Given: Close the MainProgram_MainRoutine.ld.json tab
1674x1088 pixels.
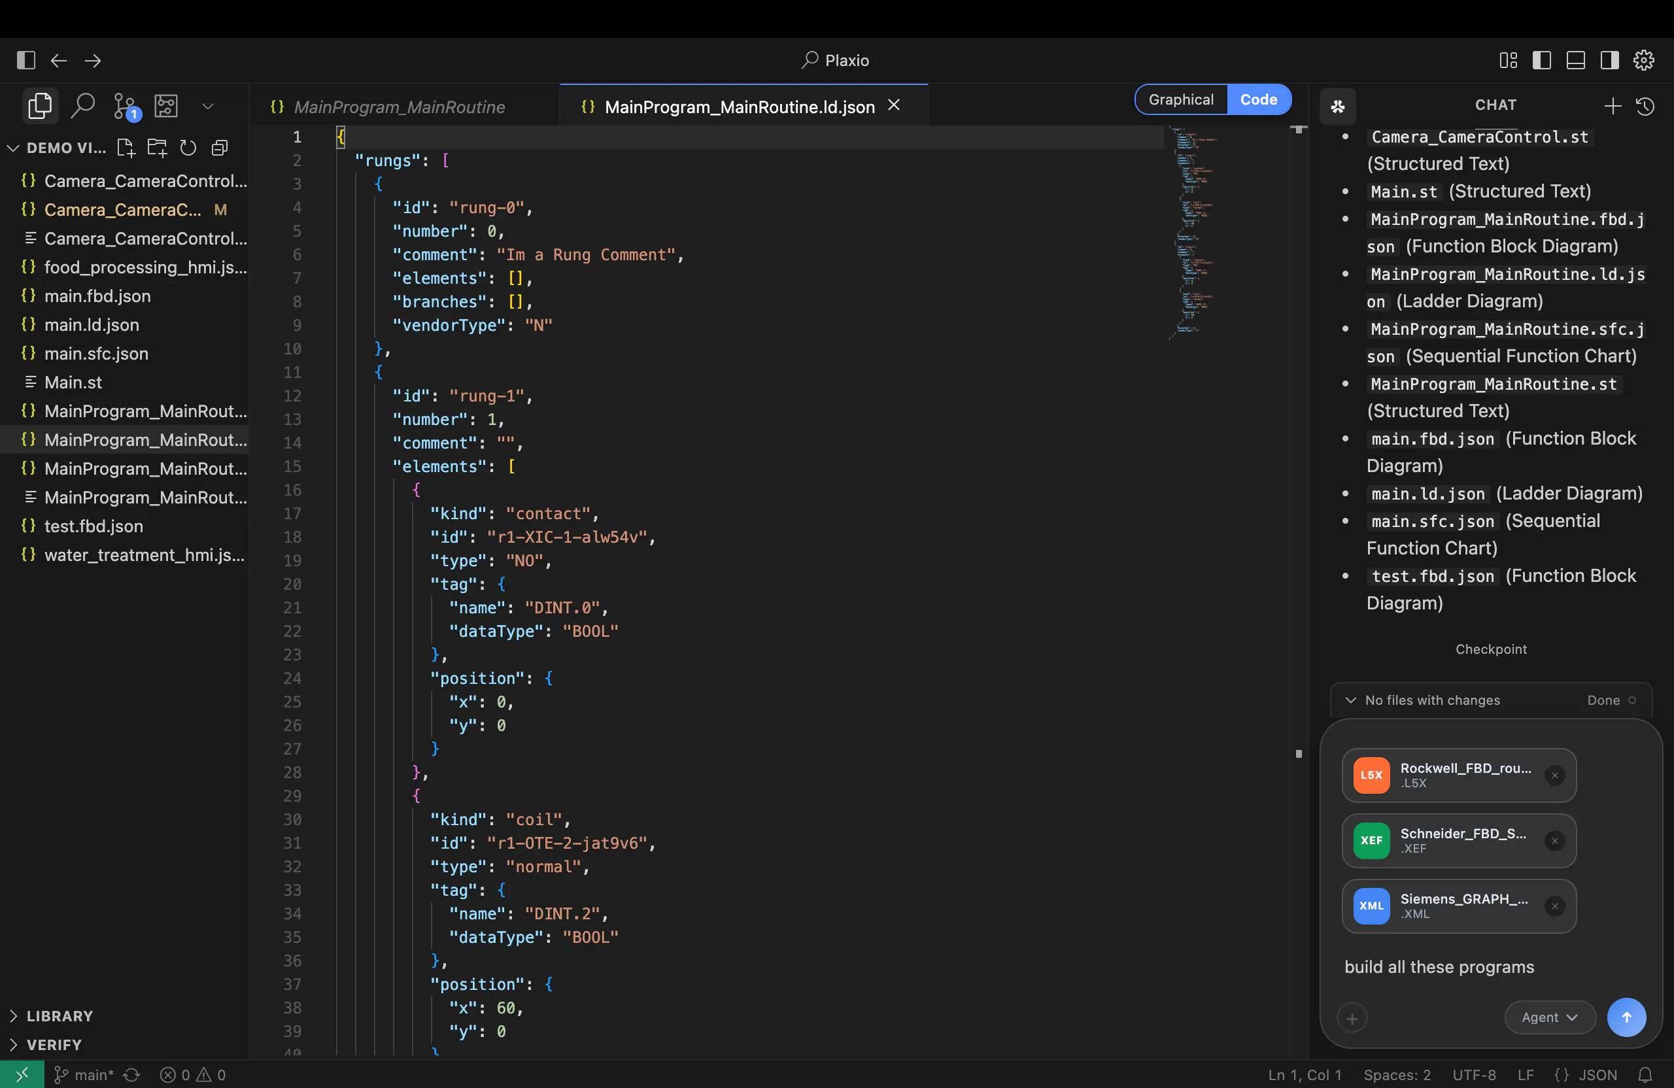Looking at the screenshot, I should (x=894, y=105).
